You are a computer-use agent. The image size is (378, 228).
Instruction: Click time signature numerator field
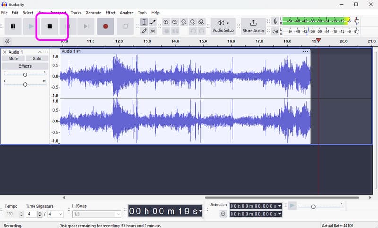tap(31, 214)
